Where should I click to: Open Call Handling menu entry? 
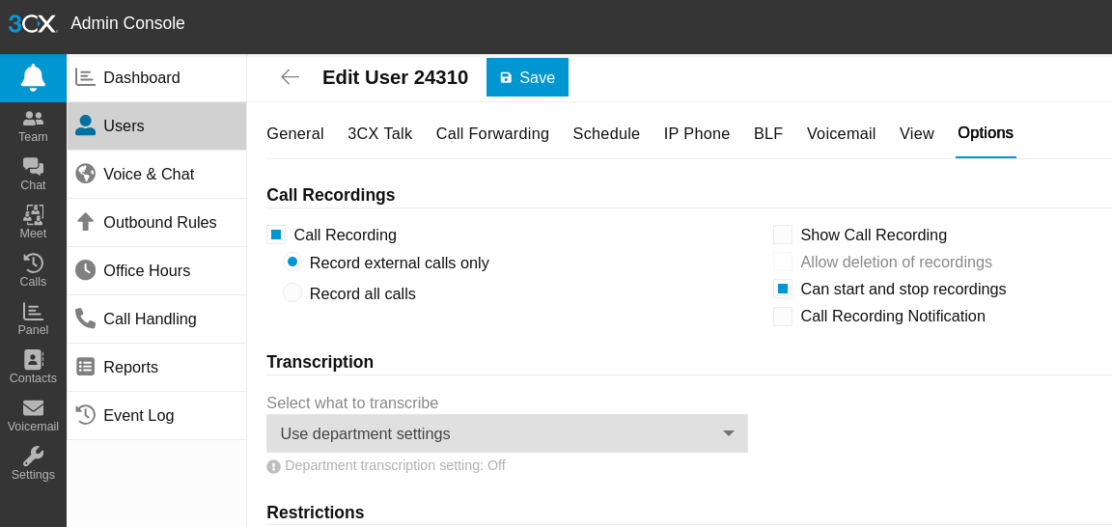[156, 319]
